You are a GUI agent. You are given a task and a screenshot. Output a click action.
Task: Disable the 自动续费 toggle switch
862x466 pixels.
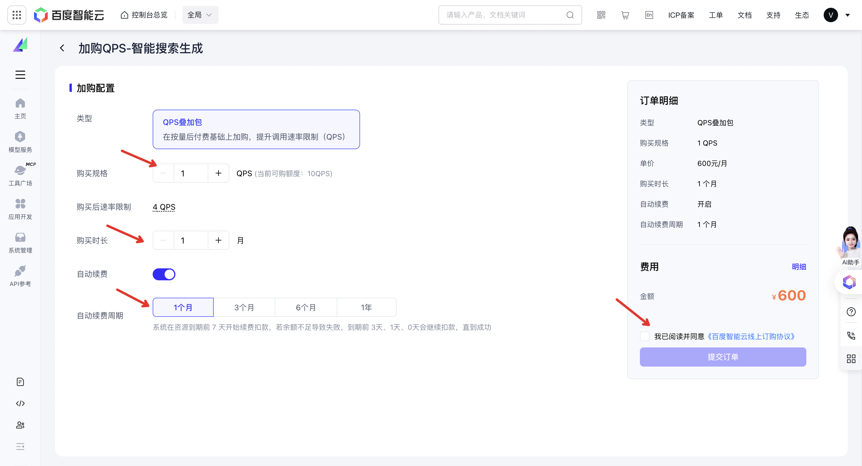(164, 274)
